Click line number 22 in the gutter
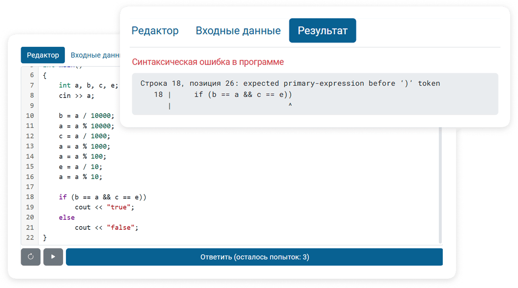The width and height of the screenshot is (518, 288). pyautogui.click(x=30, y=238)
